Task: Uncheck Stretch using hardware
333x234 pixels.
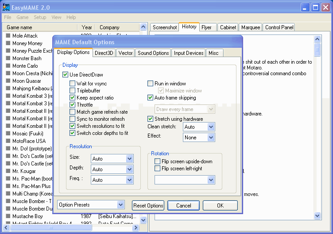Action: point(151,119)
